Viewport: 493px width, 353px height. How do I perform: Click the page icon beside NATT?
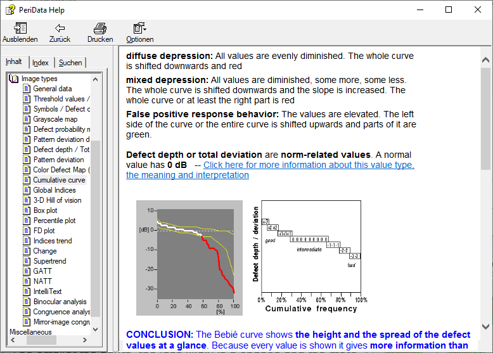tap(27, 281)
